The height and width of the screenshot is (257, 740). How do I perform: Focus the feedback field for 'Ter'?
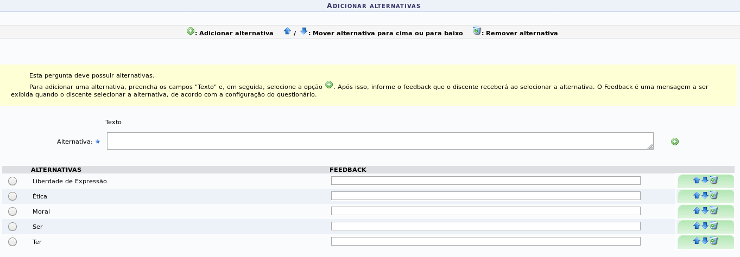pyautogui.click(x=485, y=241)
